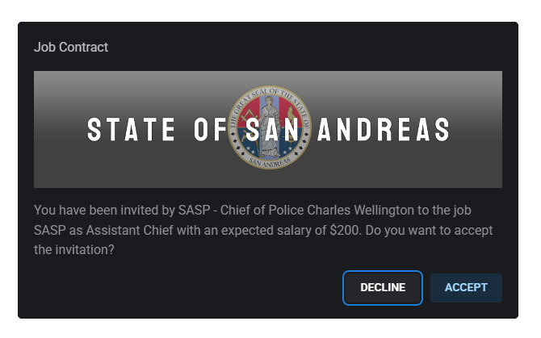Click the Decline button
The height and width of the screenshot is (338, 541).
coord(383,288)
